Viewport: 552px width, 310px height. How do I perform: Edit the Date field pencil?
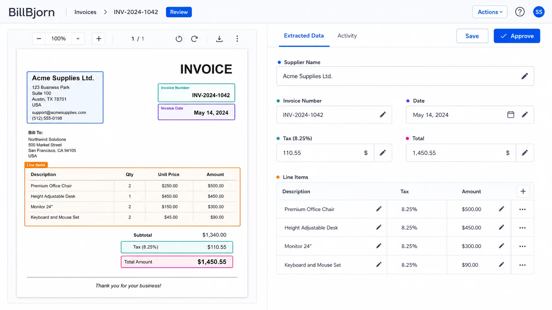[525, 115]
